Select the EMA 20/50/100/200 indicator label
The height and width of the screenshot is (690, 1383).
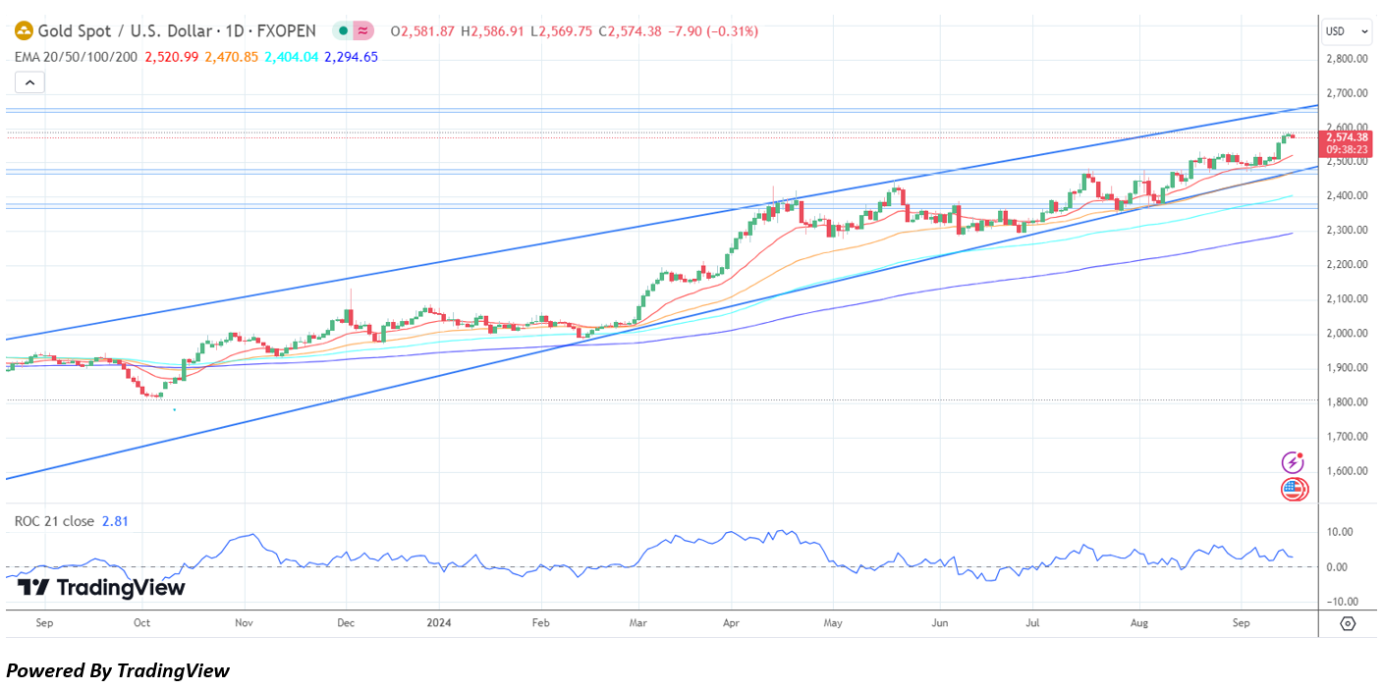(x=76, y=57)
